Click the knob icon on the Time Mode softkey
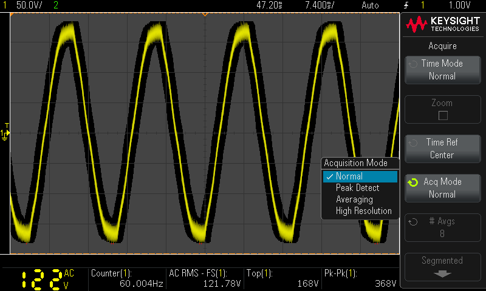 (x=413, y=64)
